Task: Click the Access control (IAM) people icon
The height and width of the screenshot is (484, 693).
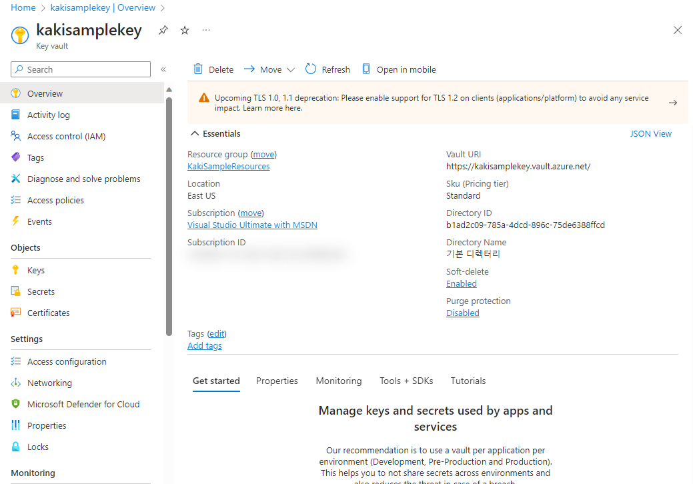Action: tap(15, 136)
